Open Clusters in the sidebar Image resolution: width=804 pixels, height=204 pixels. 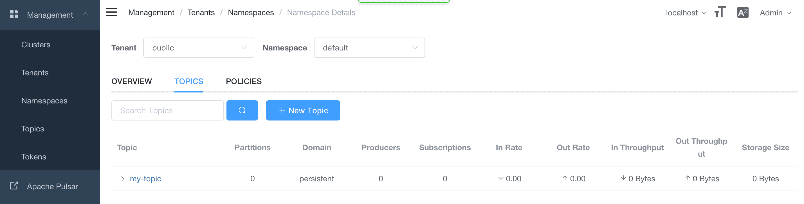36,45
